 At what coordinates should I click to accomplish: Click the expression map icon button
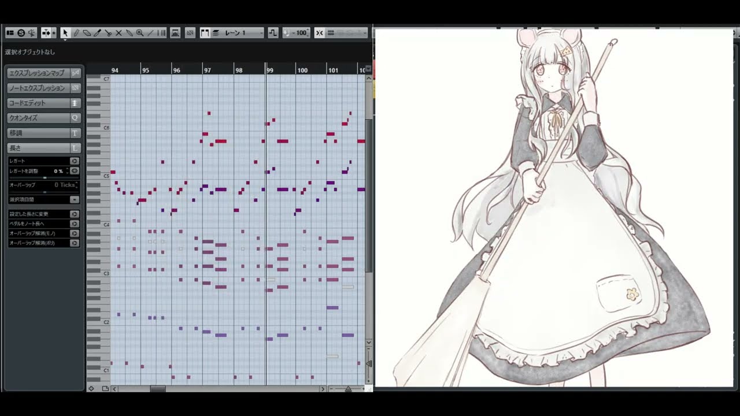75,73
